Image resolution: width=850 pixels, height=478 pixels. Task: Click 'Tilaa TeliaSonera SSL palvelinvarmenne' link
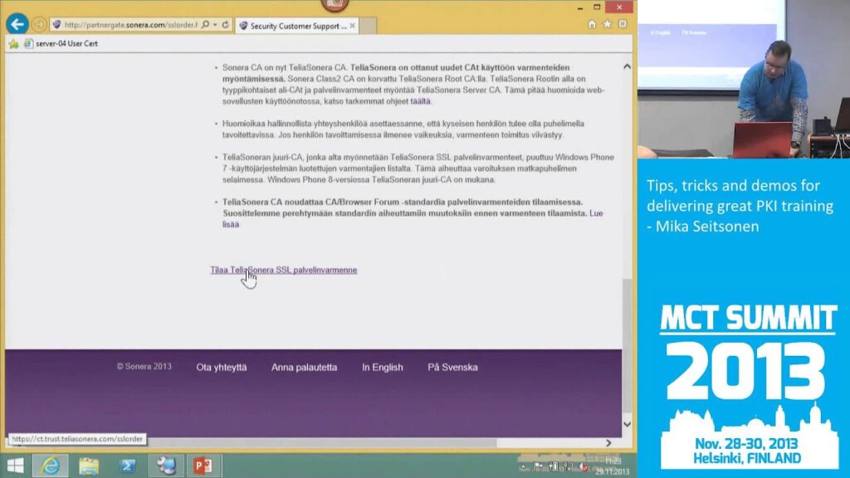(284, 270)
